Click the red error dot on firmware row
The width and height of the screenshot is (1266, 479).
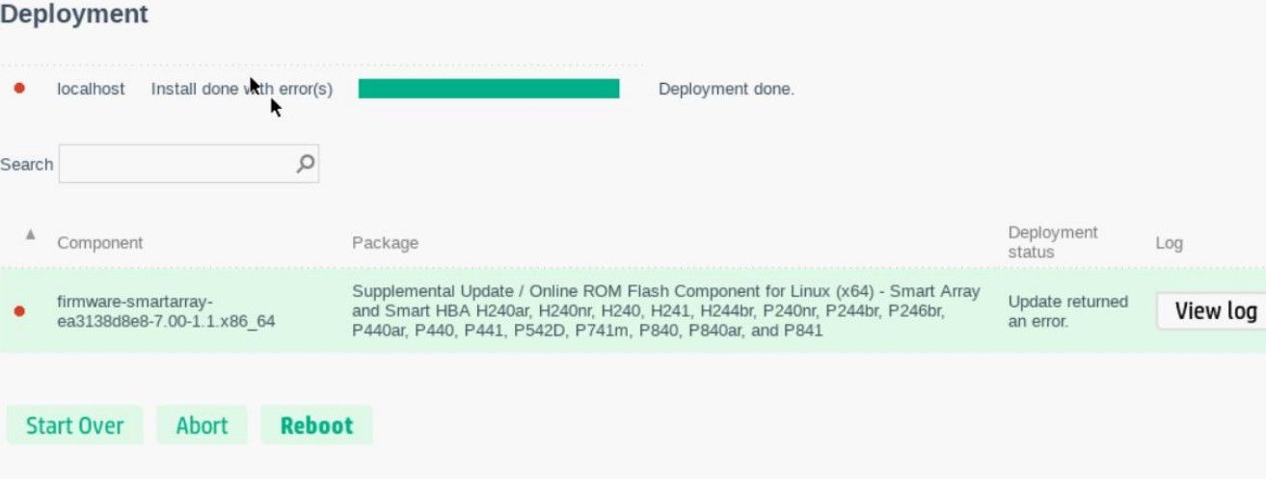[19, 311]
